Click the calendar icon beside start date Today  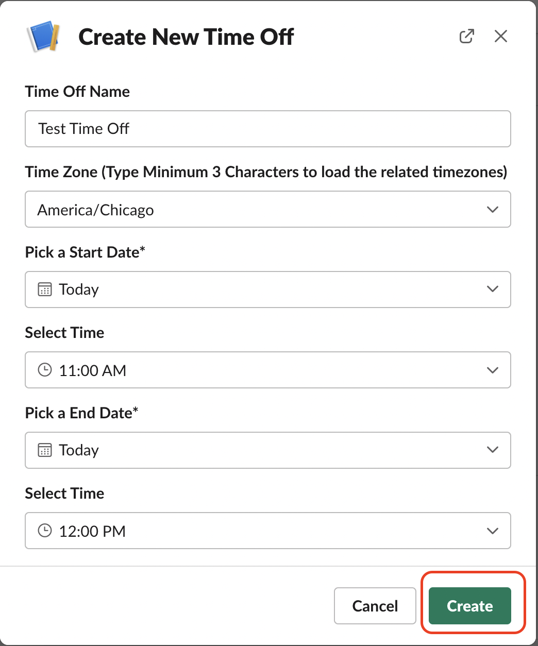click(45, 289)
